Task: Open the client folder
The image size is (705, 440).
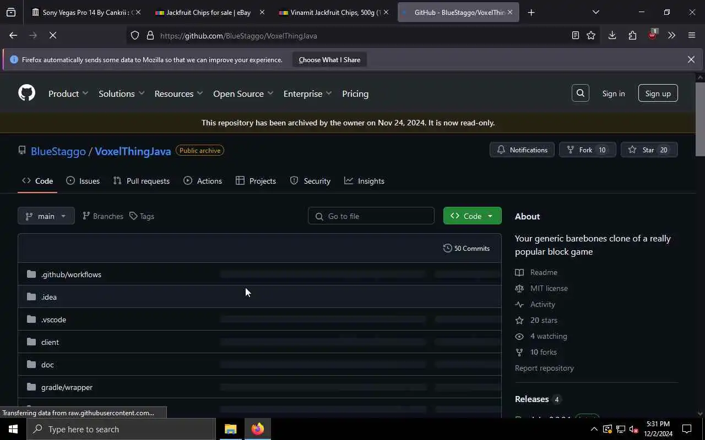Action: 50,342
